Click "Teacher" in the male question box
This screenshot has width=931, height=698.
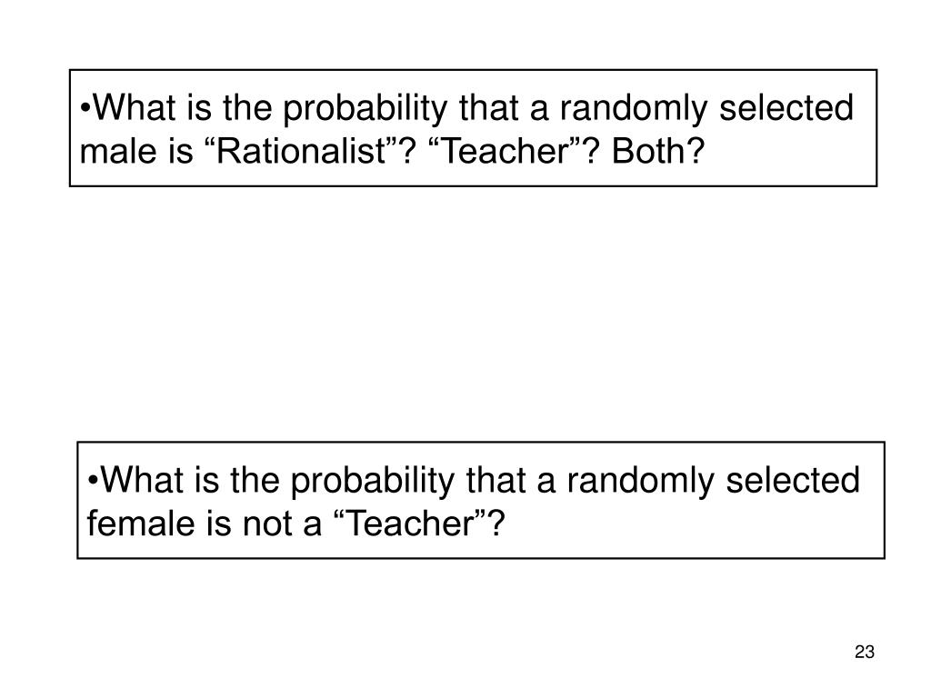pyautogui.click(x=504, y=151)
